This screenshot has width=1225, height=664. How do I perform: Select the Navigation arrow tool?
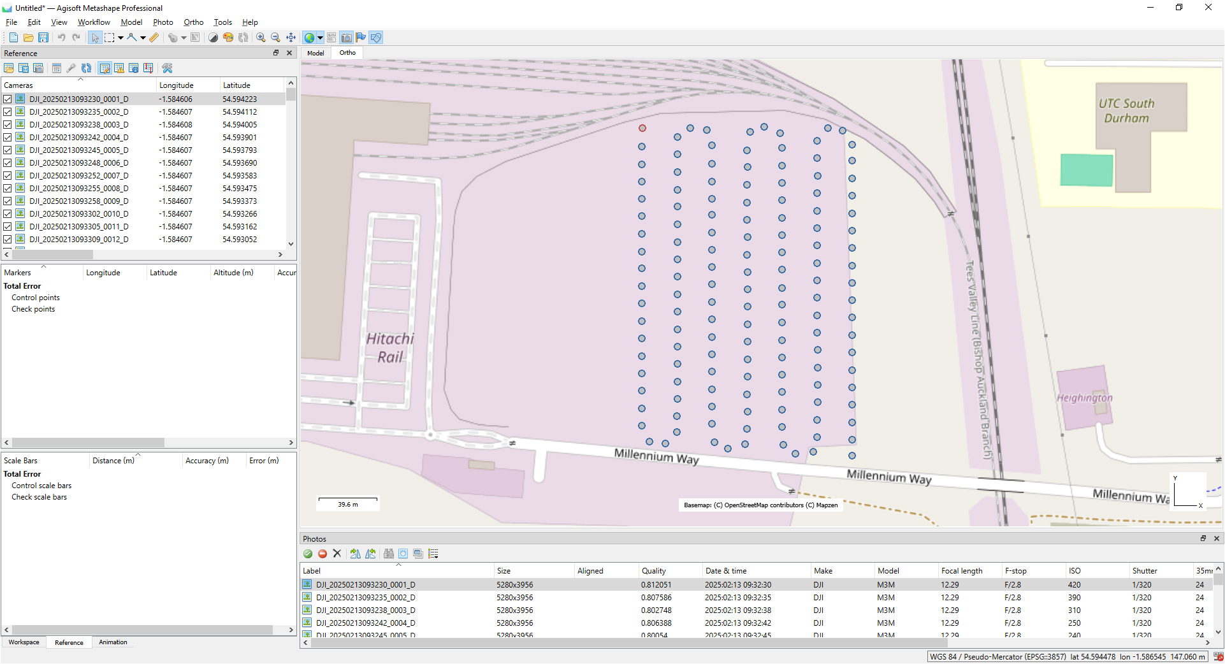tap(95, 38)
